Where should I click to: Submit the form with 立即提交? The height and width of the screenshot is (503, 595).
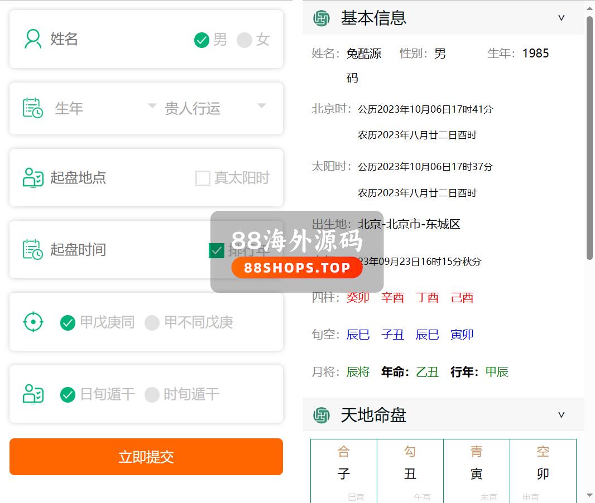[146, 457]
